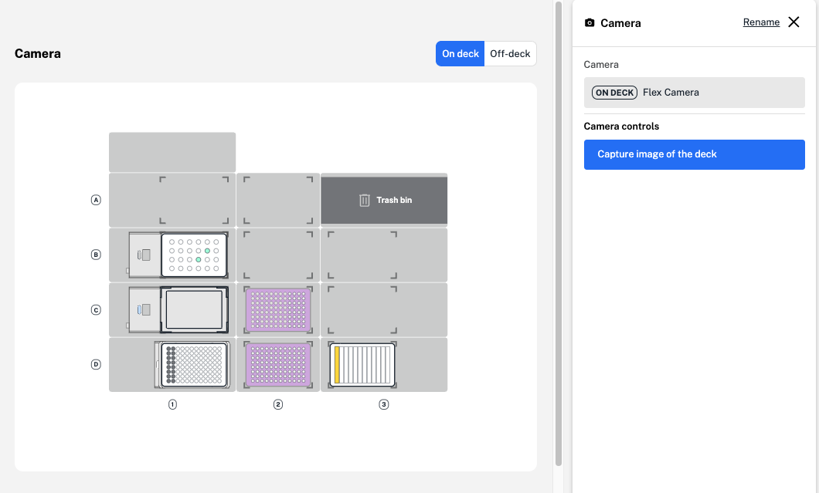Click the empty deck slot A2
The height and width of the screenshot is (493, 819).
pyautogui.click(x=278, y=201)
